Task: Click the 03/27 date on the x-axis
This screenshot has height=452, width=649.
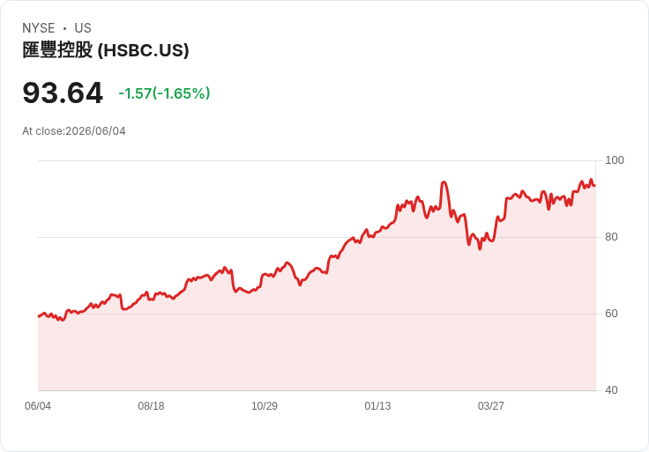Action: 491,406
